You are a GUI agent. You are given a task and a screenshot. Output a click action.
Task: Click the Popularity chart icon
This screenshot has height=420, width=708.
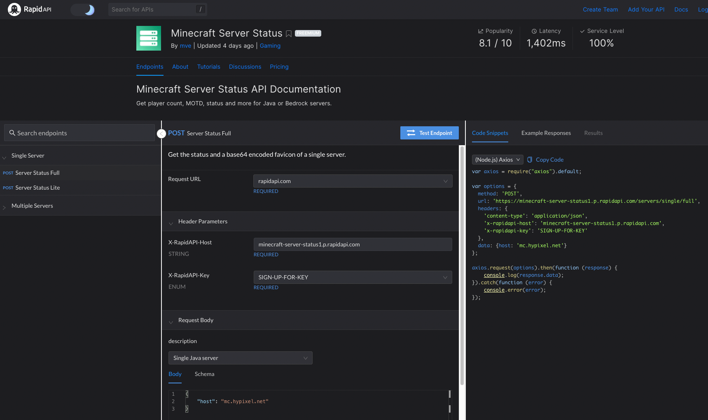point(481,31)
